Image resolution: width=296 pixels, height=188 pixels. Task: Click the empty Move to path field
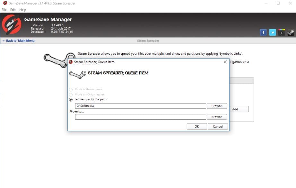point(140,117)
